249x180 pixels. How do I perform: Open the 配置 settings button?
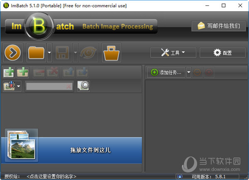coord(222,53)
